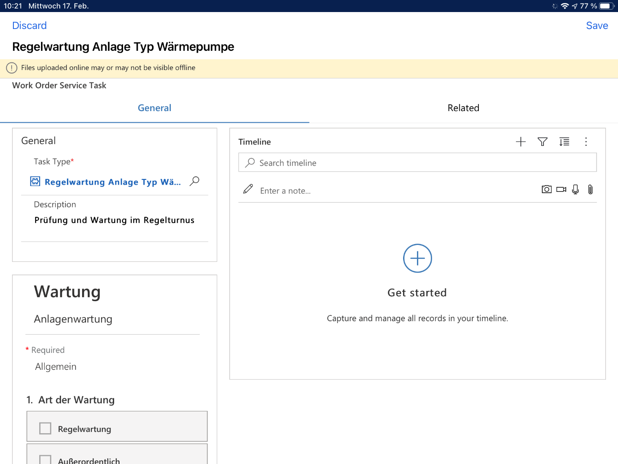Select the General tab

pos(154,108)
